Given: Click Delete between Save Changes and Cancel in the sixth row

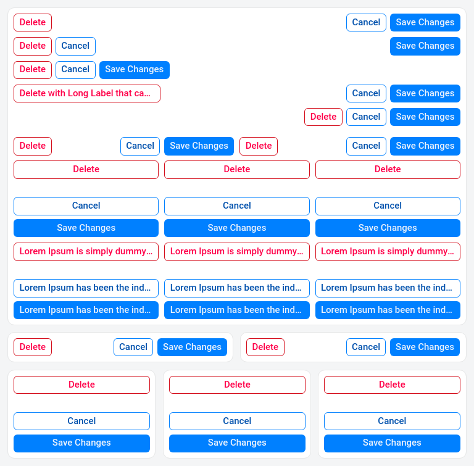Looking at the screenshot, I should click(258, 146).
